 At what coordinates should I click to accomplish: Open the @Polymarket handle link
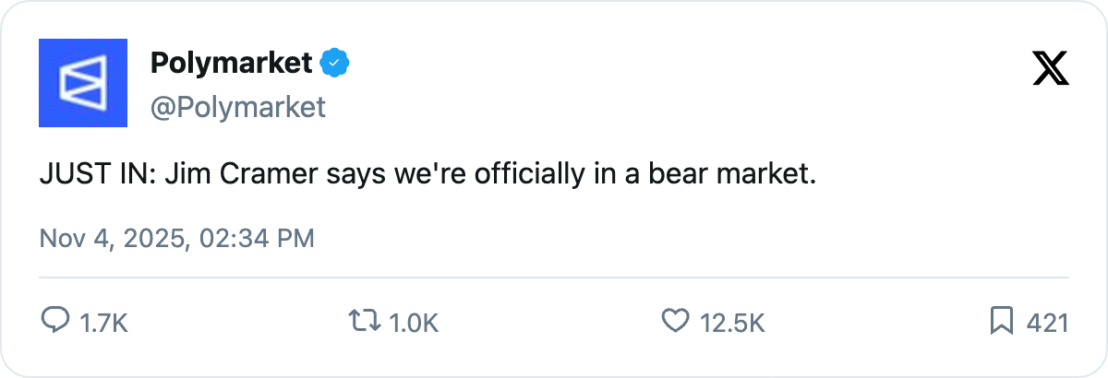[x=237, y=108]
